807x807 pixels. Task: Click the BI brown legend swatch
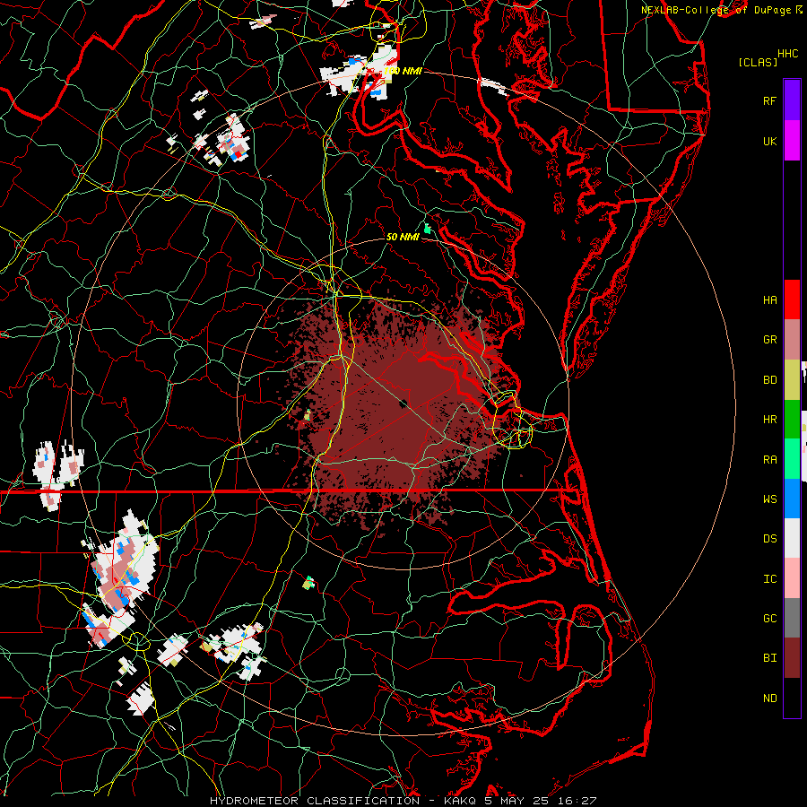[792, 658]
